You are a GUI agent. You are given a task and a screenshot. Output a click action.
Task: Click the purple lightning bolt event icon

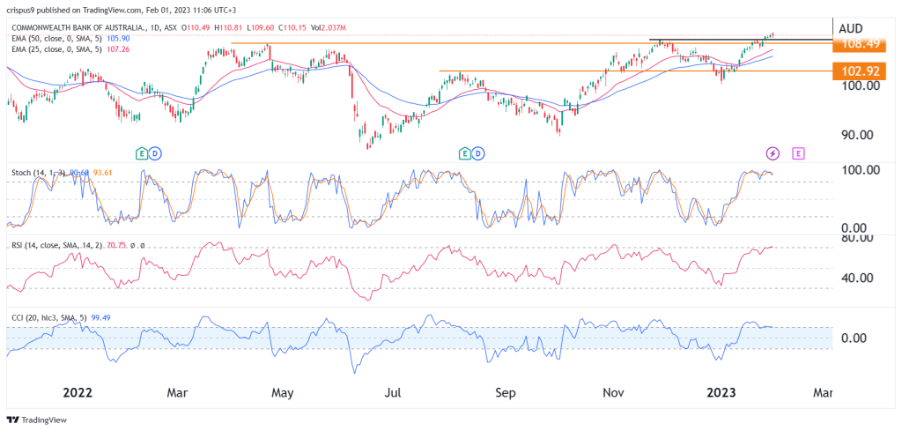tap(773, 153)
